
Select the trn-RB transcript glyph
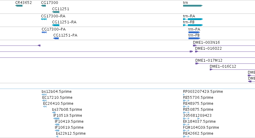[x=193, y=25]
